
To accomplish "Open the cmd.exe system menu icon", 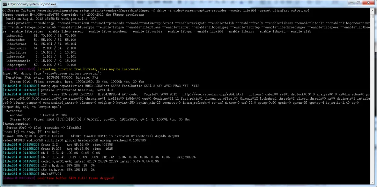I will click(5, 3).
